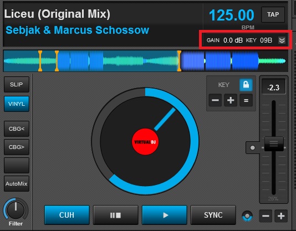Click the third orange cue marker near the playhead
Image resolution: width=296 pixels, height=231 pixels.
click(179, 61)
